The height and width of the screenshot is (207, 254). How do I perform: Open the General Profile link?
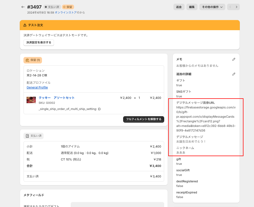click(x=37, y=87)
